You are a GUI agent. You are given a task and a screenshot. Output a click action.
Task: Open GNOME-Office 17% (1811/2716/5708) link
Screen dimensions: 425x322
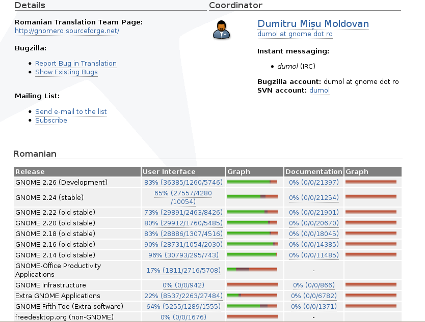pos(183,270)
